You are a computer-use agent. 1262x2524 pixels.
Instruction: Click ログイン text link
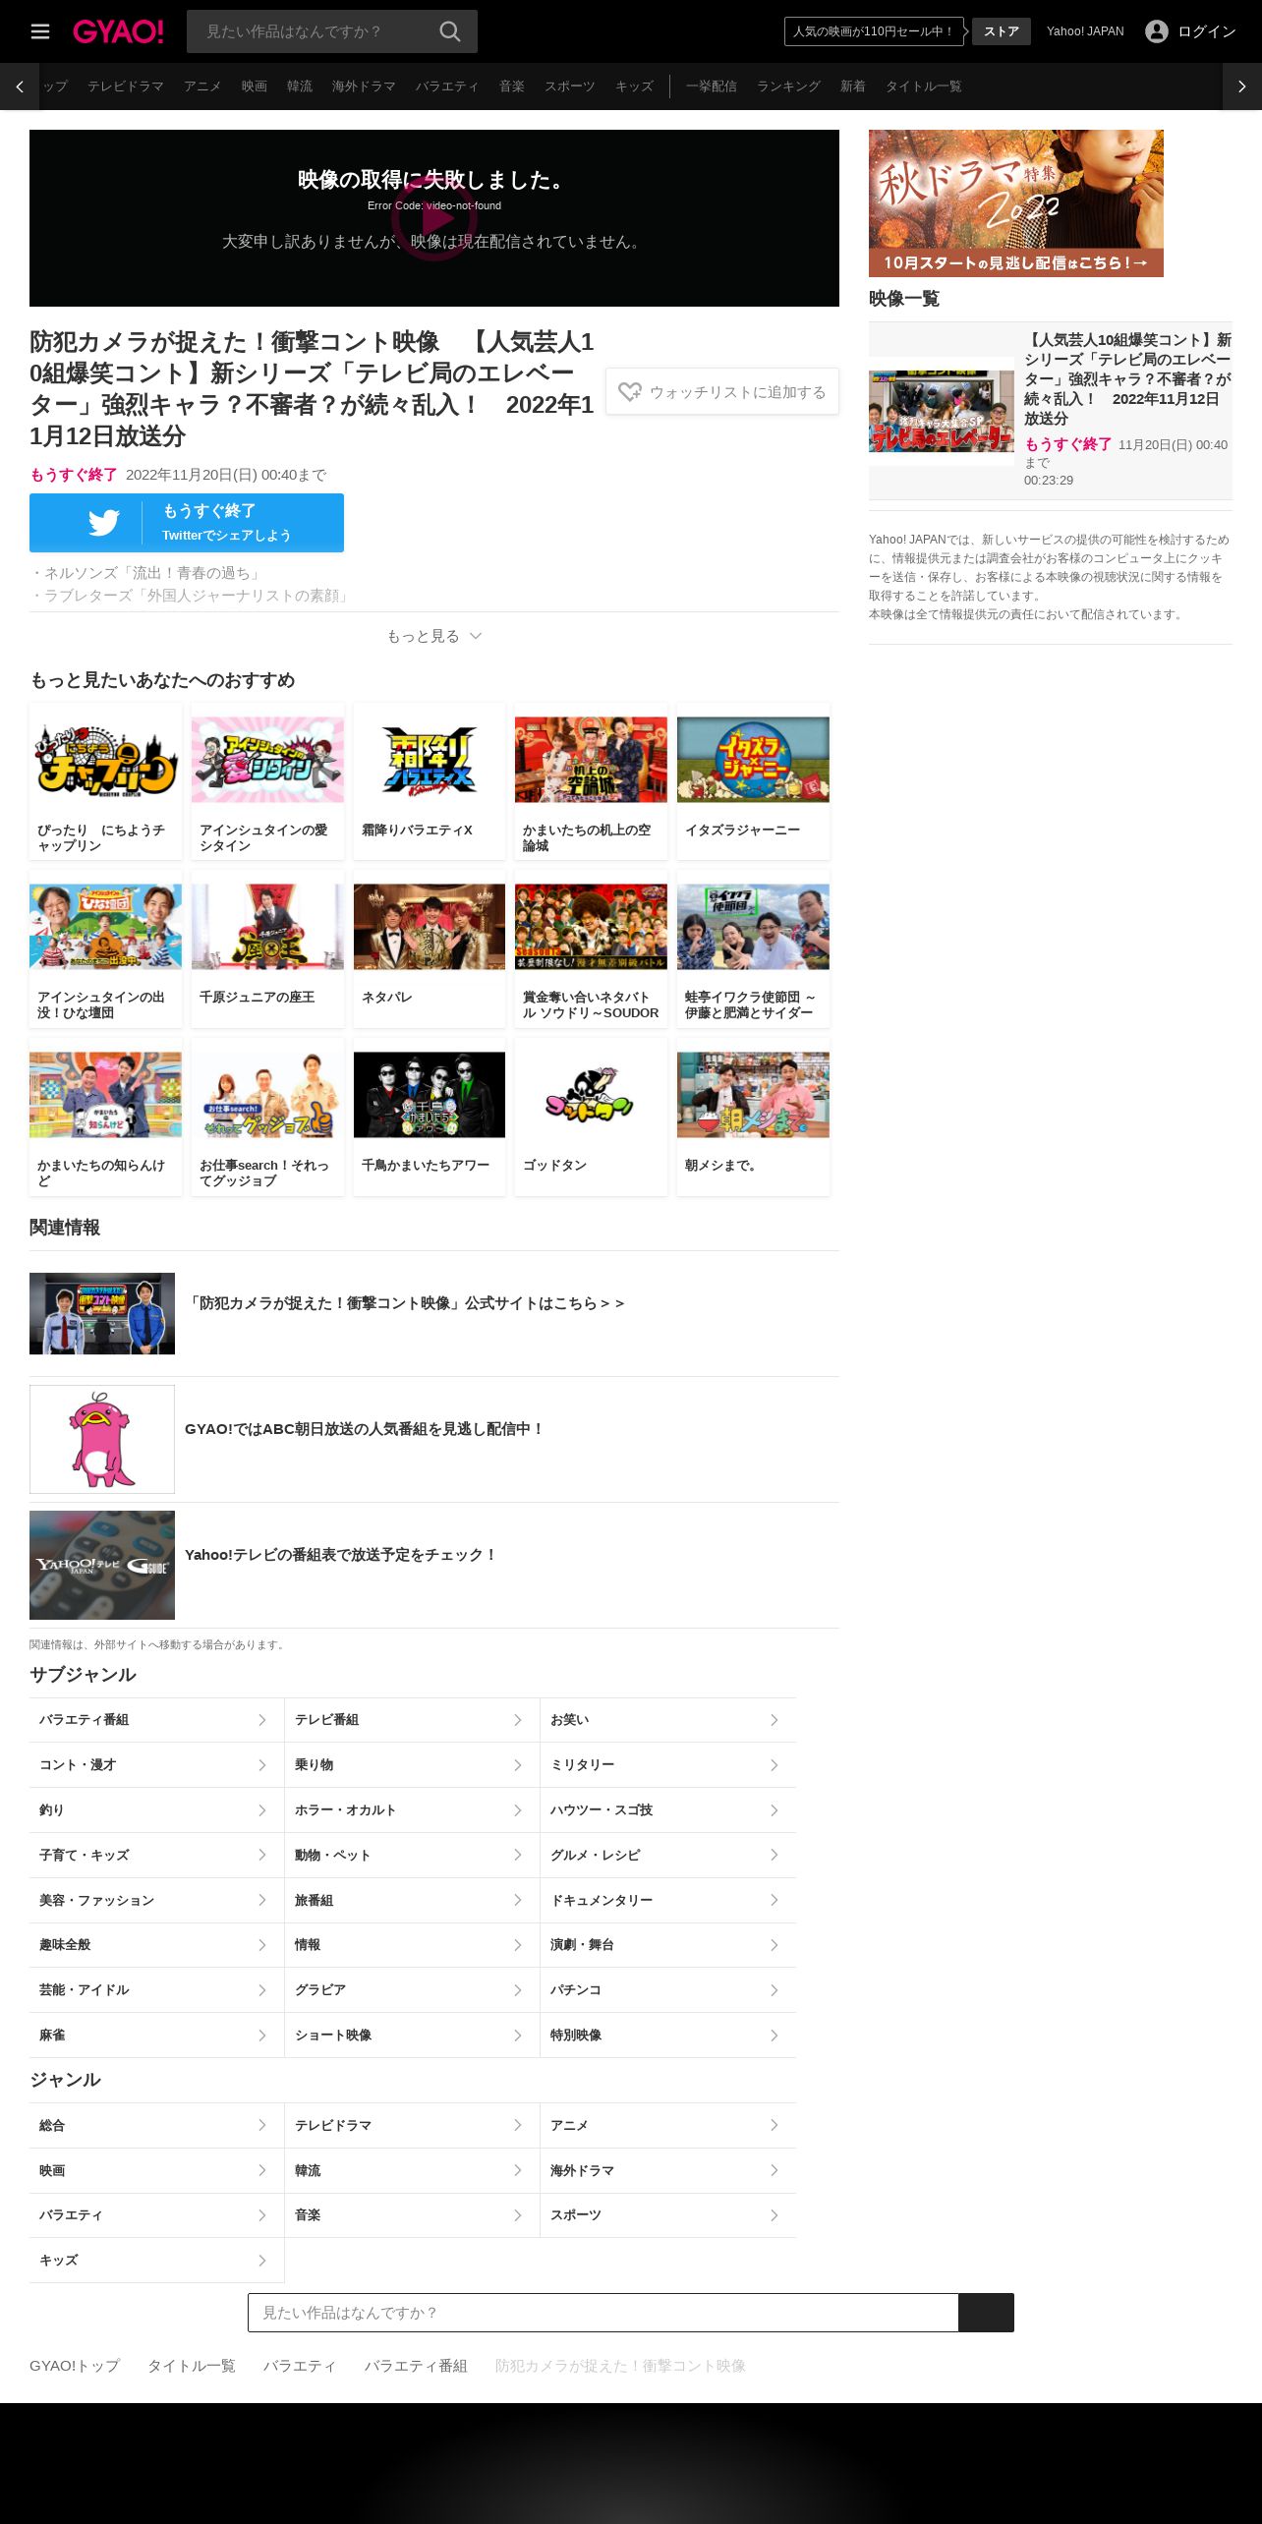tap(1206, 31)
